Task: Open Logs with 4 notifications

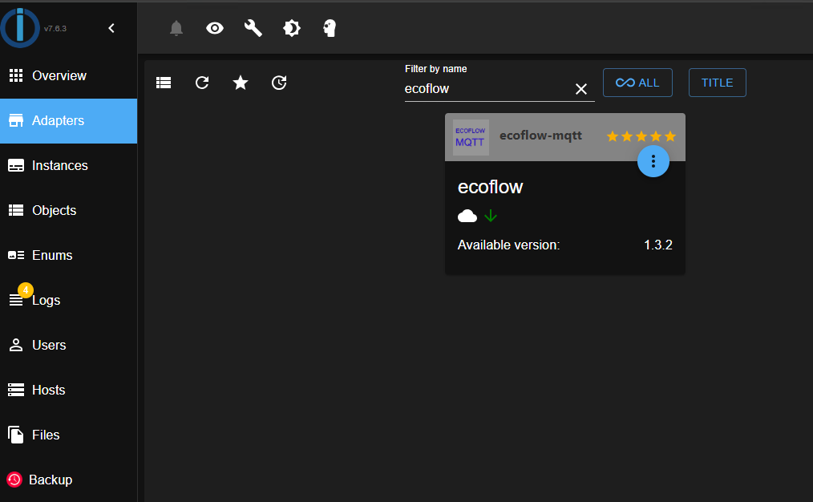Action: point(68,300)
